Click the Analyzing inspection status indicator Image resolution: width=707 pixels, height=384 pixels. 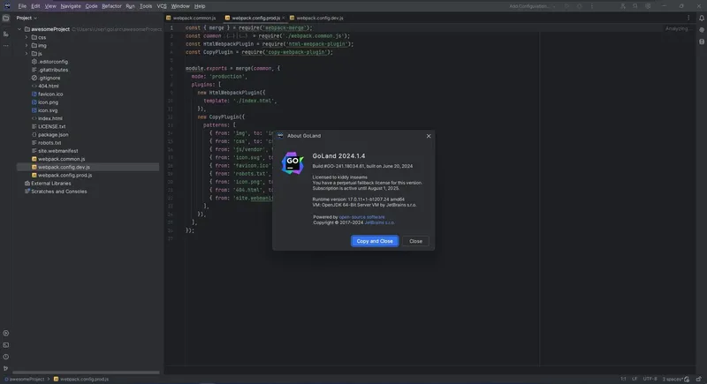click(677, 28)
